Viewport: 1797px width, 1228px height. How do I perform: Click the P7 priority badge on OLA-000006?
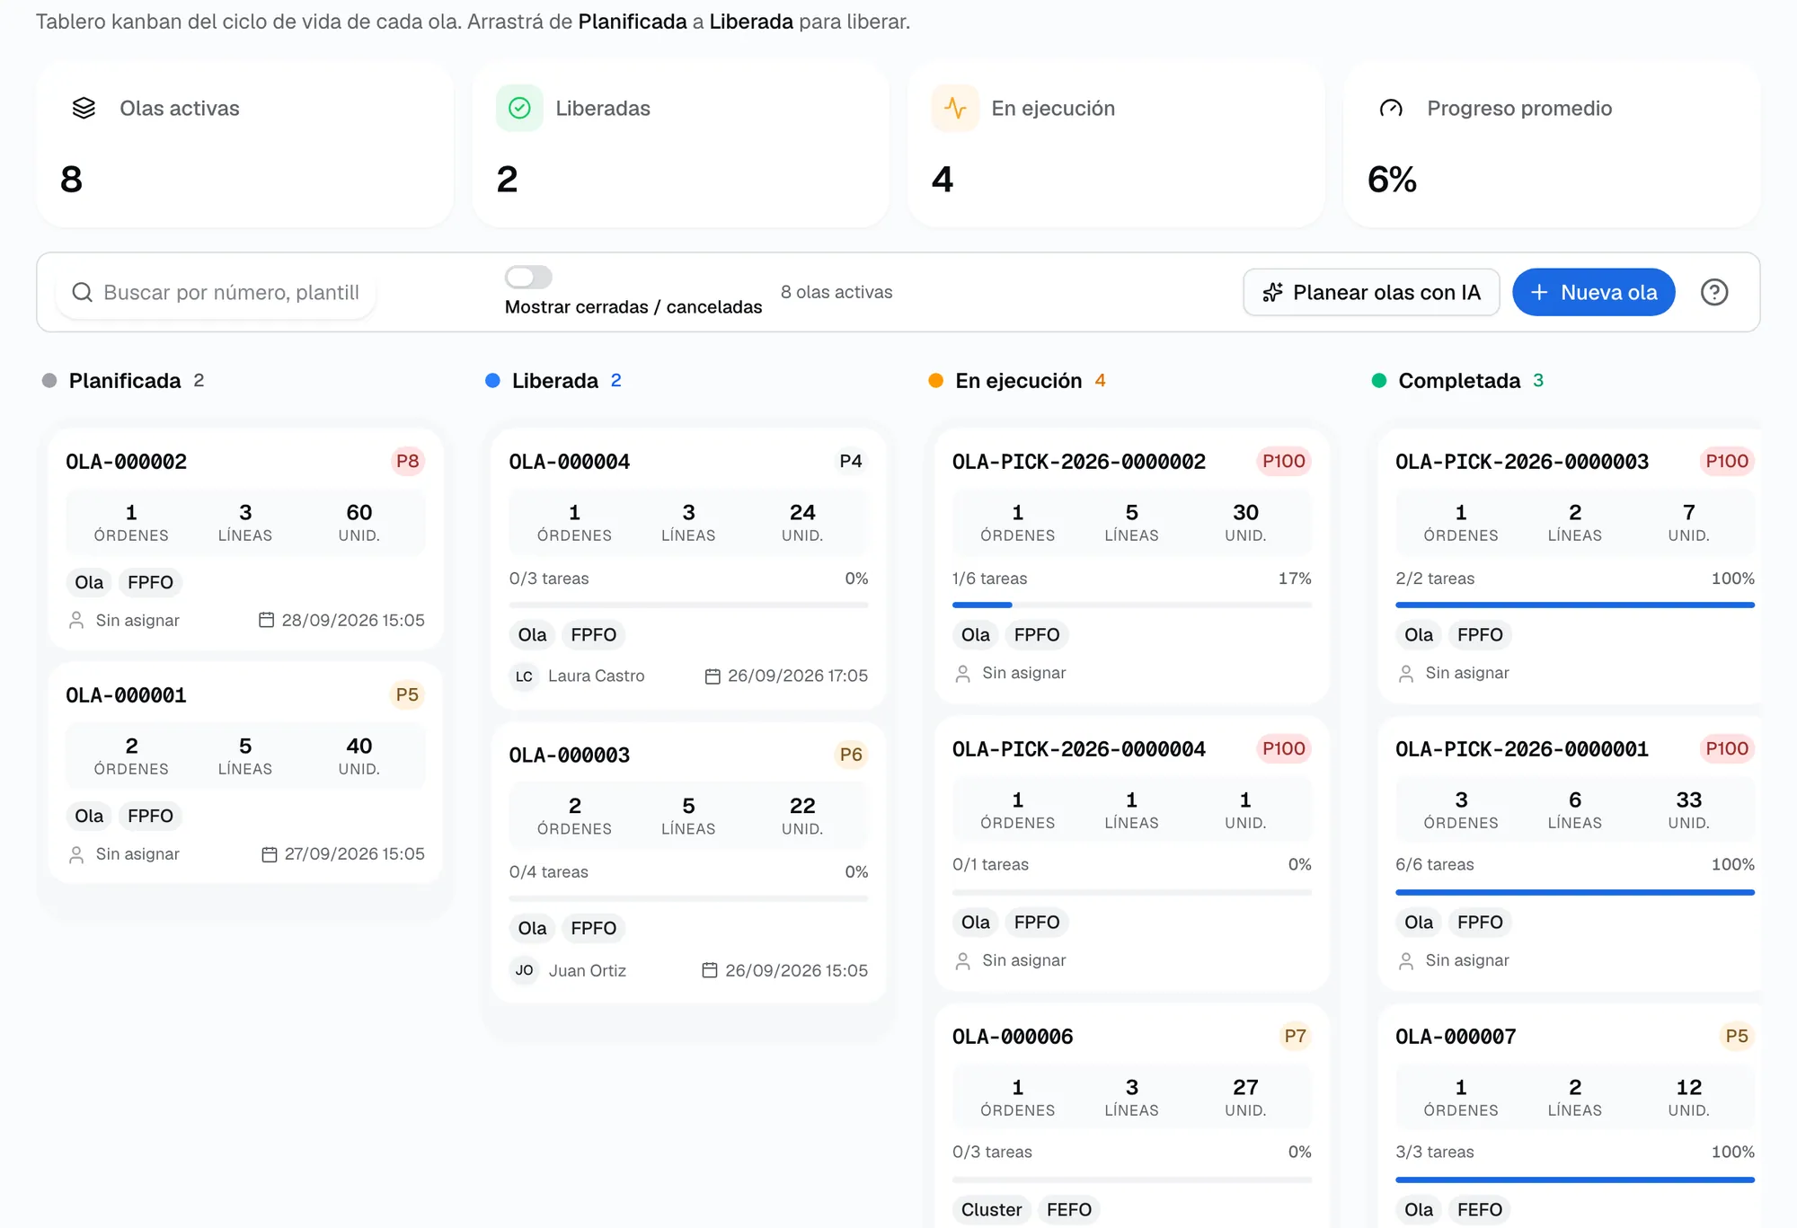tap(1295, 1037)
